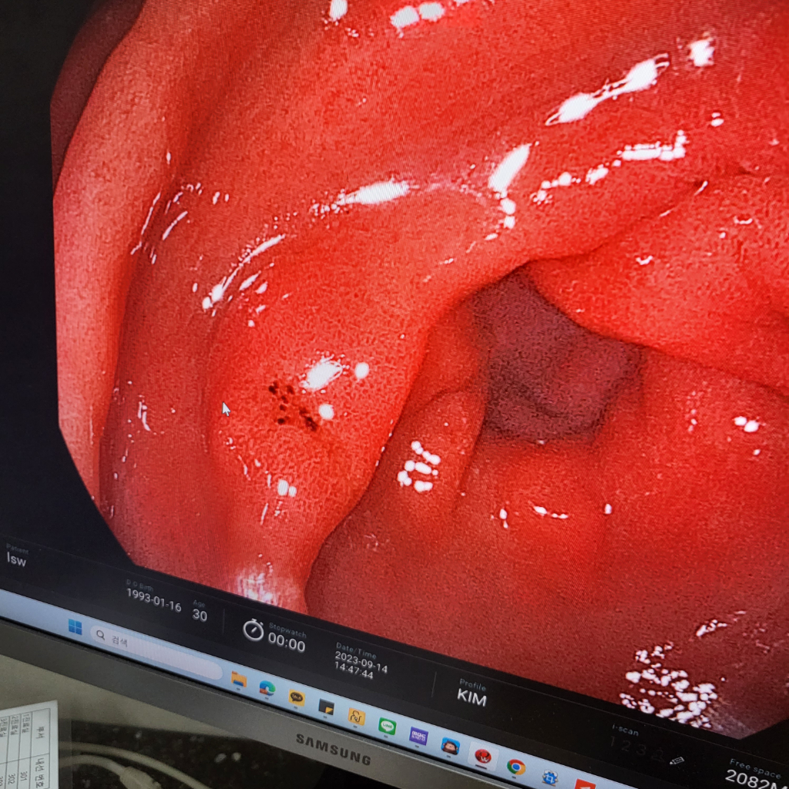Click the orange figure app taskbar icon
This screenshot has width=789, height=789.
356,717
